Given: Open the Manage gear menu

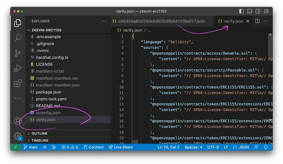Looking at the screenshot, I should click(x=18, y=136).
